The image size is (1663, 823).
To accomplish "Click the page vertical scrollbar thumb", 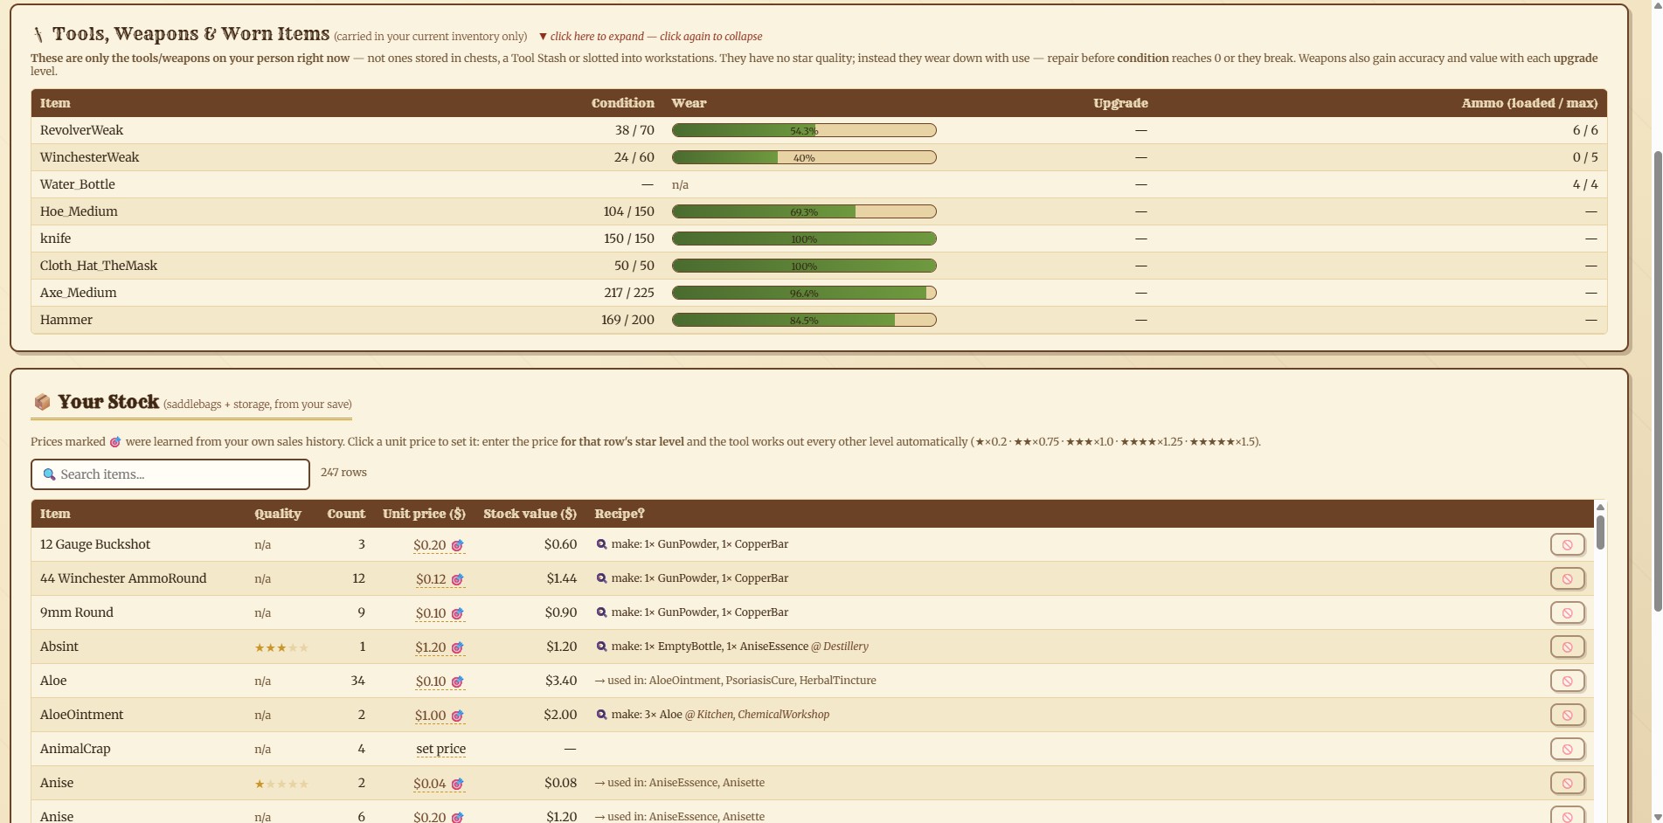I will (x=1657, y=381).
